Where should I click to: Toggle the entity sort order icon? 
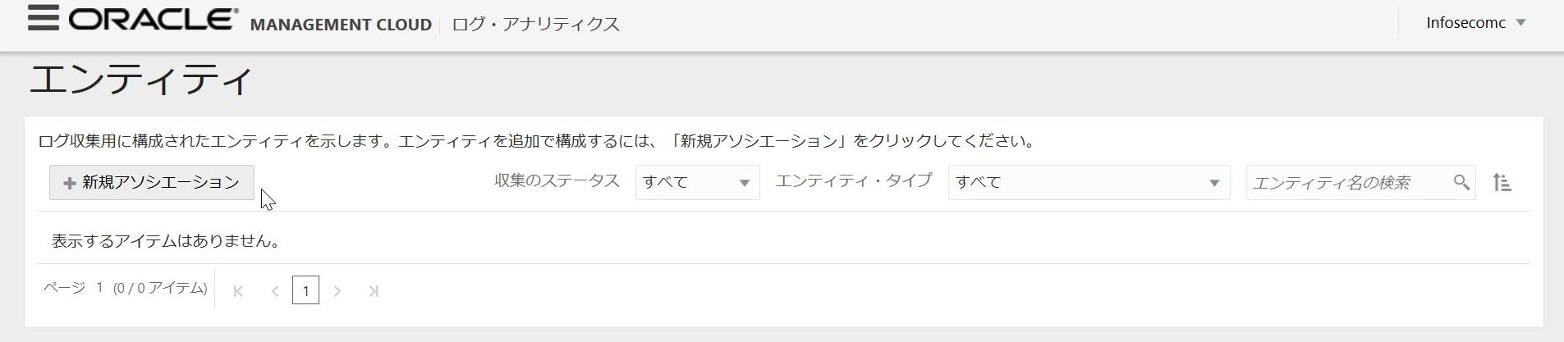pos(1502,182)
